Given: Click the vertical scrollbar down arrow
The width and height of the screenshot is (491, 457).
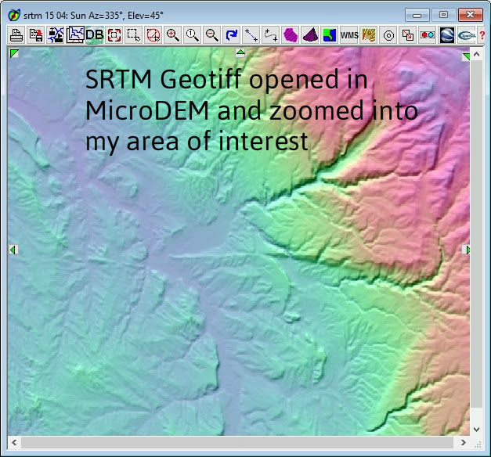Looking at the screenshot, I should (477, 429).
